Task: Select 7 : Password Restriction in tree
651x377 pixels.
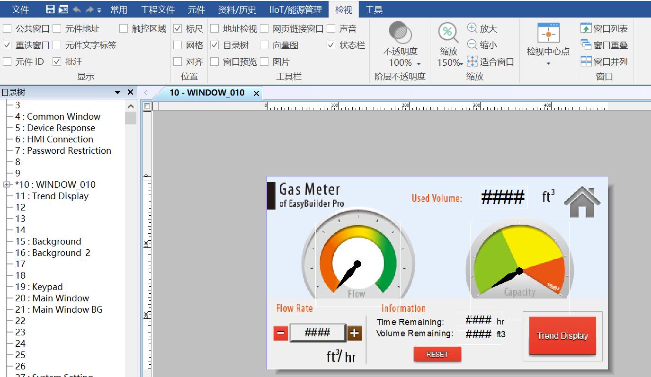Action: click(63, 150)
